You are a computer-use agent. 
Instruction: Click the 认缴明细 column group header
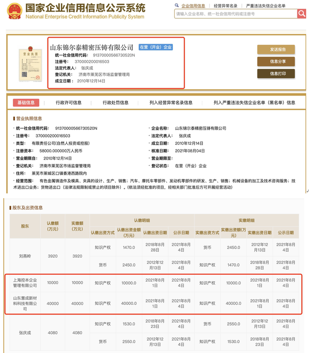tap(142, 220)
